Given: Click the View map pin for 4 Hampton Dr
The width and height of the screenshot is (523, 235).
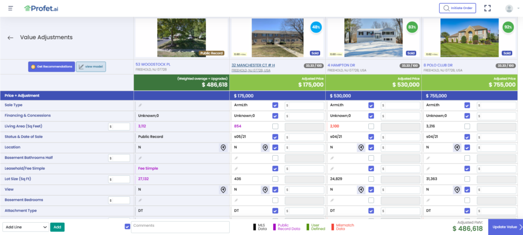Looking at the screenshot, I should (x=361, y=190).
